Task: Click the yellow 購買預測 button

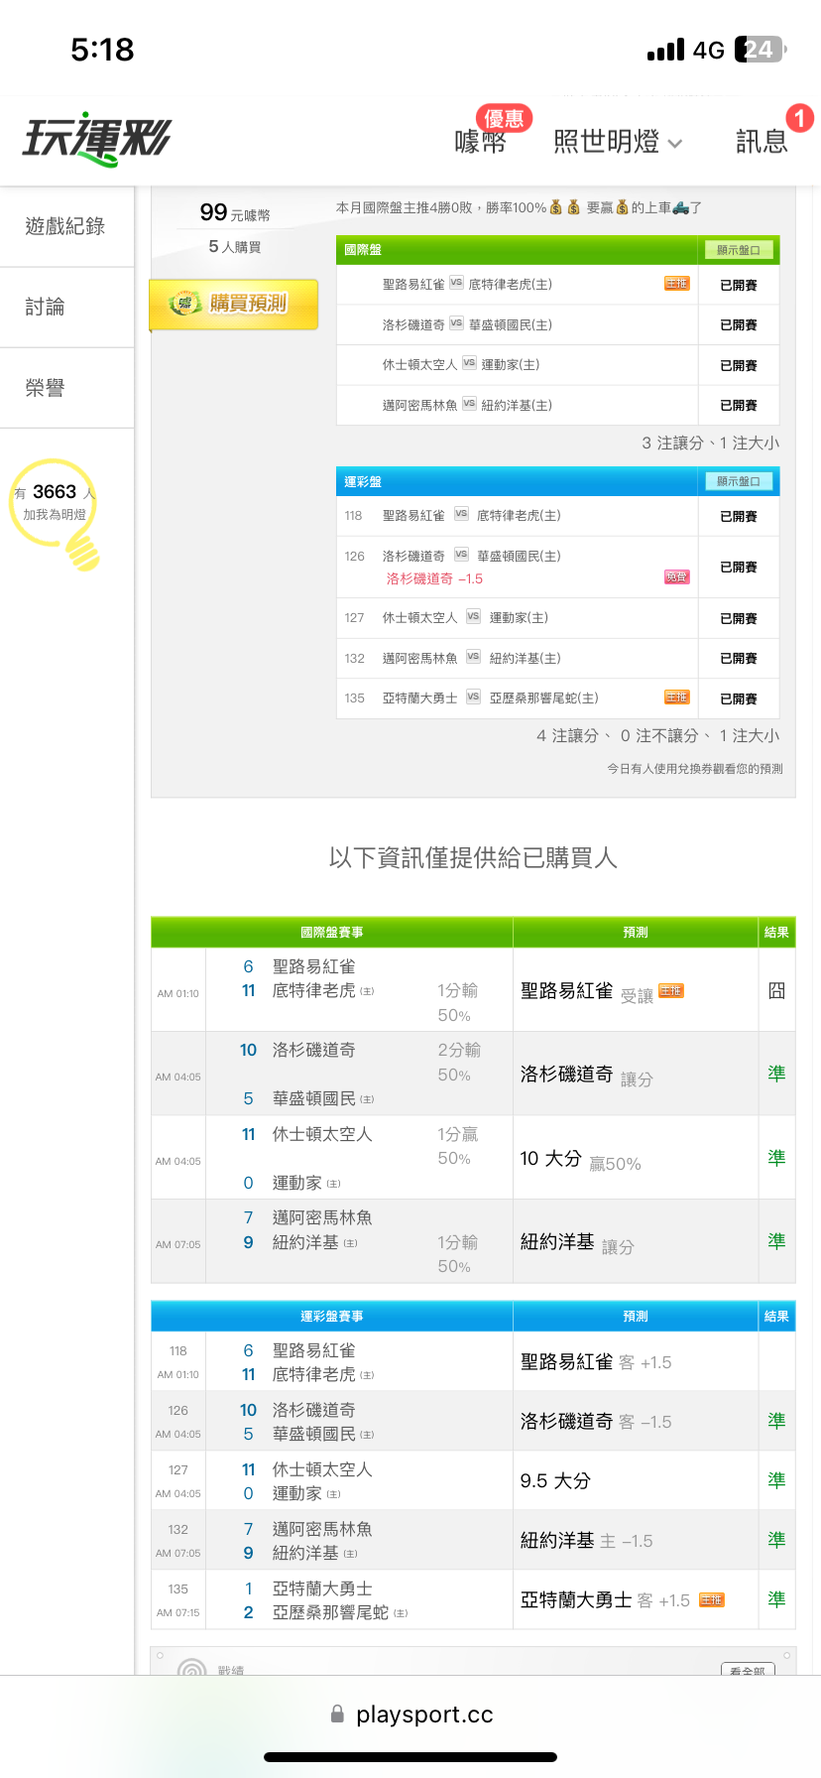Action: click(234, 304)
